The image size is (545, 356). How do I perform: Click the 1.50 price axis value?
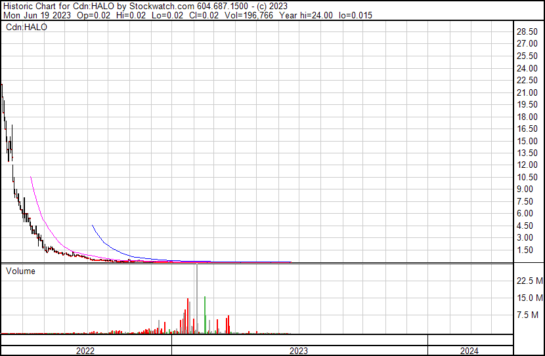525,250
